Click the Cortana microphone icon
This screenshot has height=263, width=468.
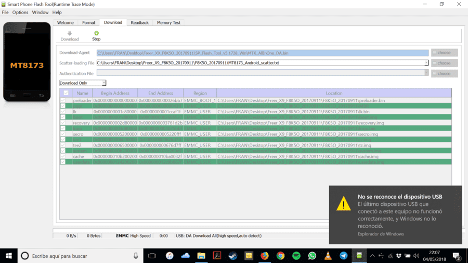click(x=136, y=256)
